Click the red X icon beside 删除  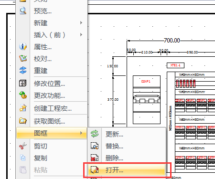[95, 158]
